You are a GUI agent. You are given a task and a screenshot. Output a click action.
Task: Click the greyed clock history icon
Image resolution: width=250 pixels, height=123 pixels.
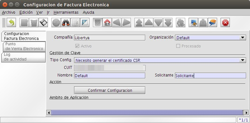[x=98, y=23]
